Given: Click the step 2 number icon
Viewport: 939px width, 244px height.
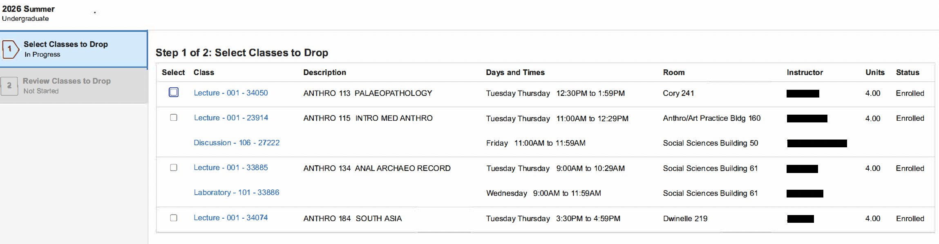Looking at the screenshot, I should click(9, 86).
